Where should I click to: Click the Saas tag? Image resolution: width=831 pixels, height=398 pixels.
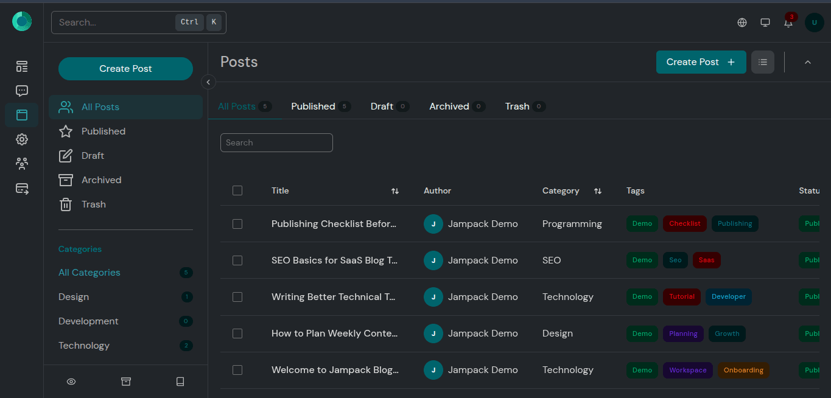point(707,260)
